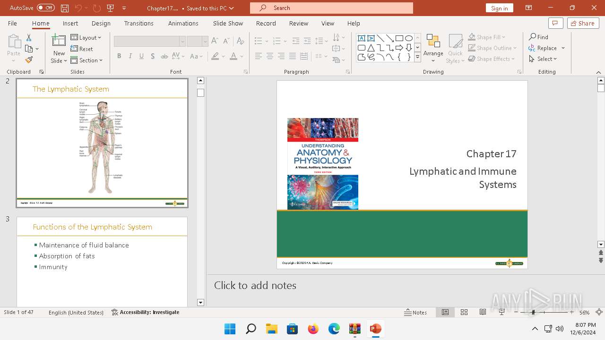Switch to the Slide Show tab
The width and height of the screenshot is (605, 340).
tap(228, 23)
